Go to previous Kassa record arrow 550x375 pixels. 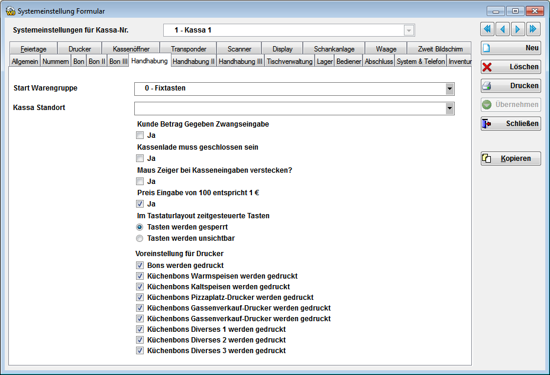point(503,29)
